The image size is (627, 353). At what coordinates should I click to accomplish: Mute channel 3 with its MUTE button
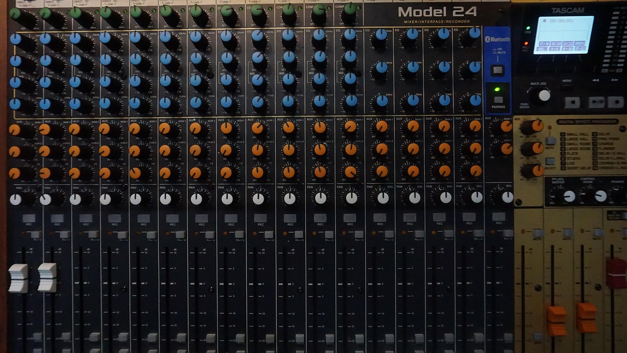click(93, 235)
